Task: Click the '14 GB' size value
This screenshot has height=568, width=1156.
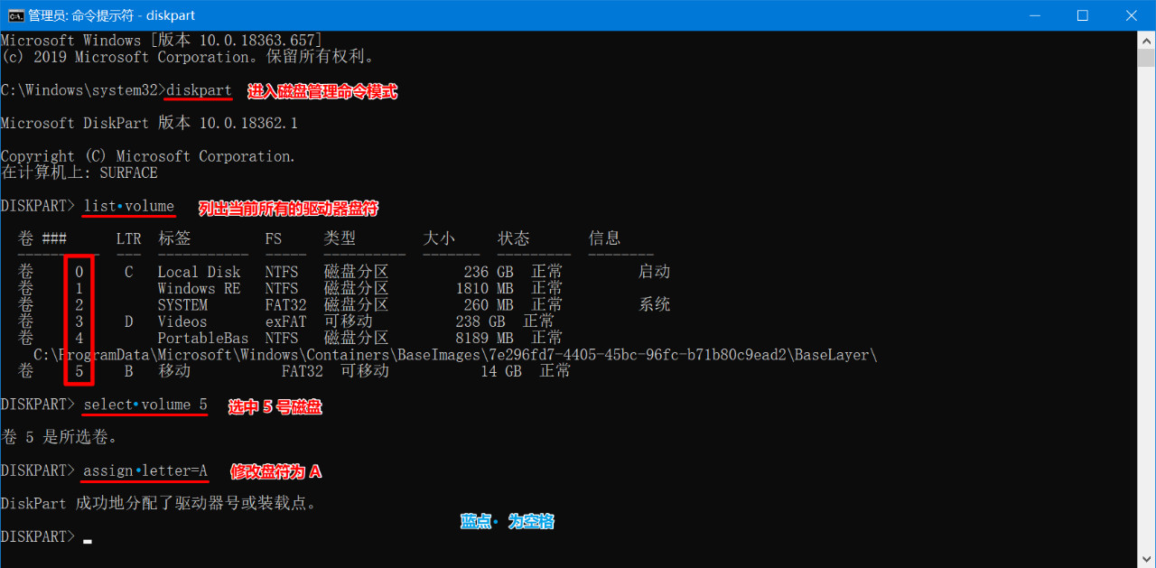Action: tap(501, 371)
